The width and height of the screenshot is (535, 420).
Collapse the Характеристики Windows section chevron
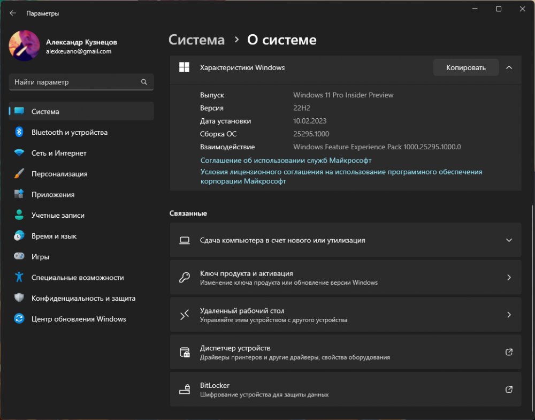click(509, 68)
